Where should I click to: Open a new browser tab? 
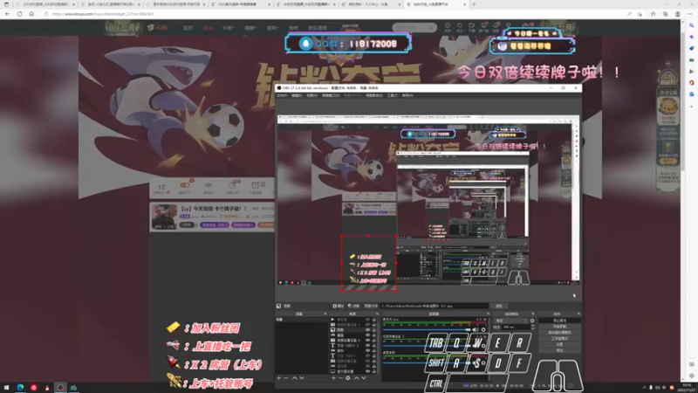pyautogui.click(x=474, y=4)
